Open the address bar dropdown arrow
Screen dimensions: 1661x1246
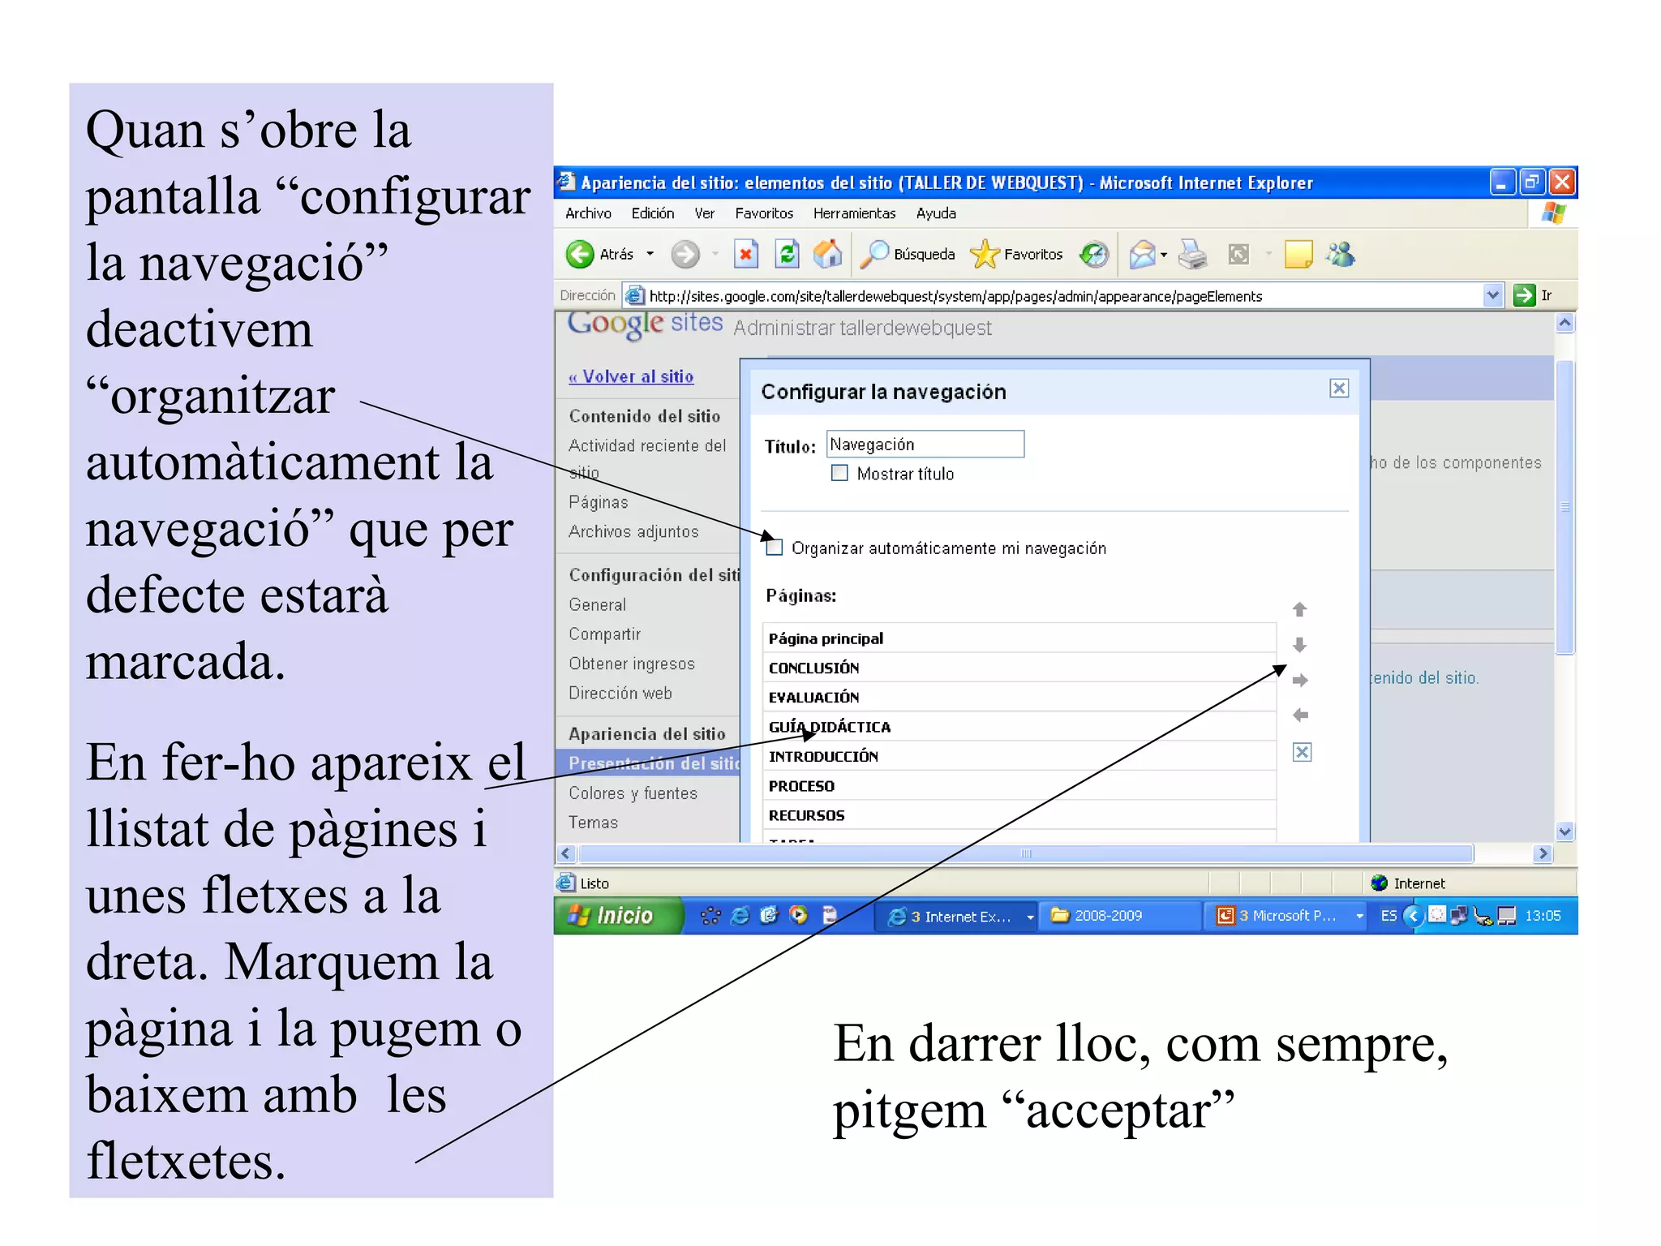tap(1492, 295)
